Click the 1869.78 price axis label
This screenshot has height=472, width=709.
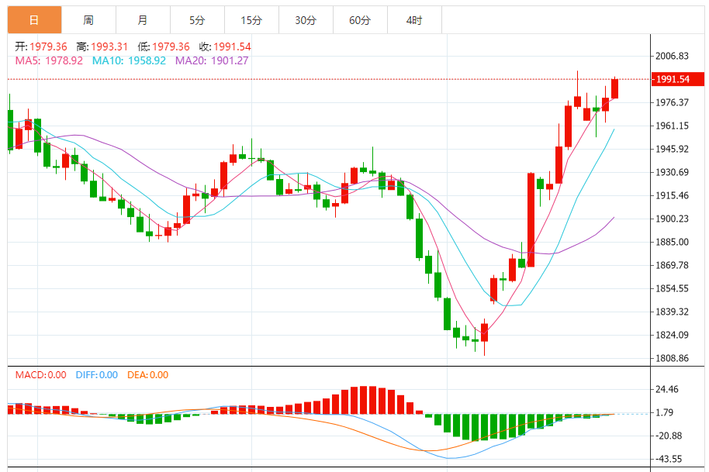click(672, 265)
